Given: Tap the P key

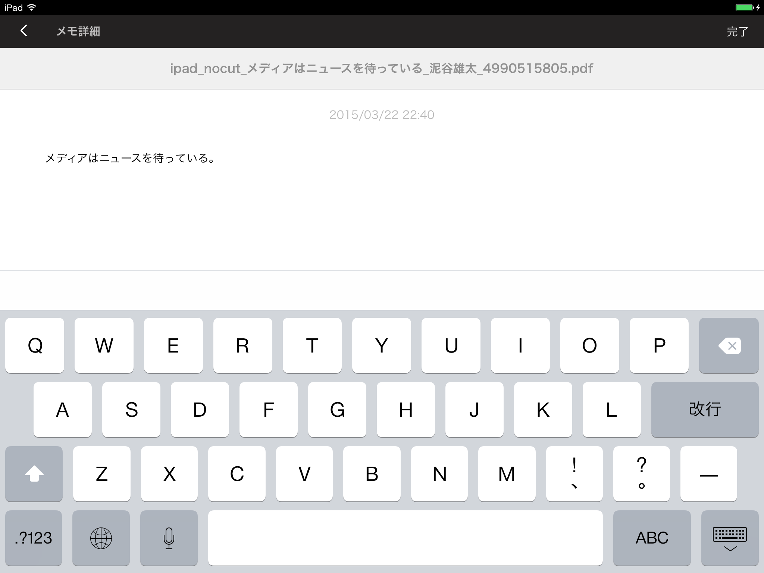Looking at the screenshot, I should 659,345.
